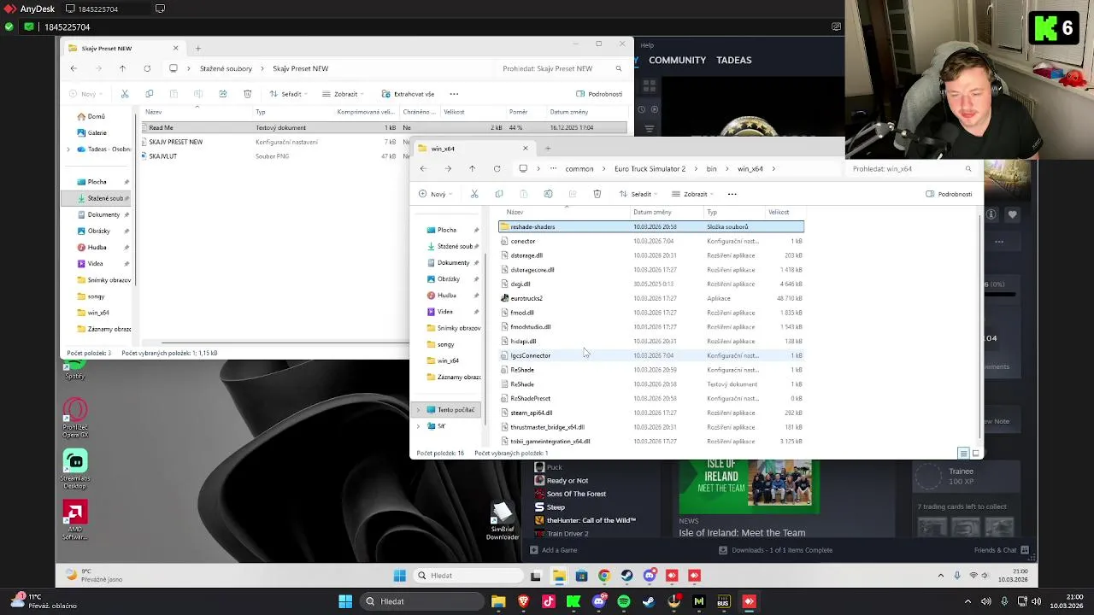This screenshot has height=615, width=1094.
Task: Open Zobrazit dropdown in win_x64 toolbar
Action: tap(693, 194)
